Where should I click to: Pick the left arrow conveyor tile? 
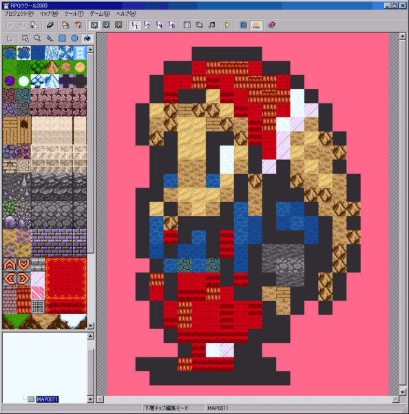(x=10, y=279)
